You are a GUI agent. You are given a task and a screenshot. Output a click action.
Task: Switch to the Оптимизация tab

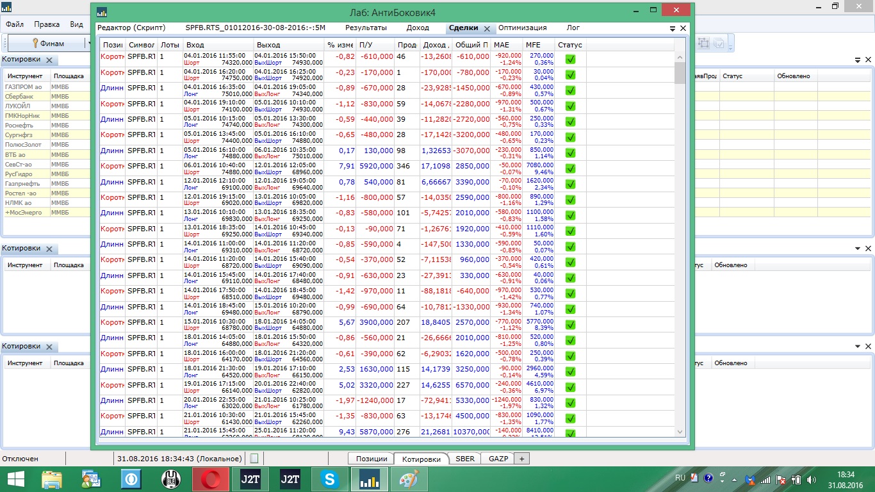pyautogui.click(x=522, y=28)
